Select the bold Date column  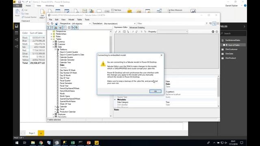coord(62,65)
